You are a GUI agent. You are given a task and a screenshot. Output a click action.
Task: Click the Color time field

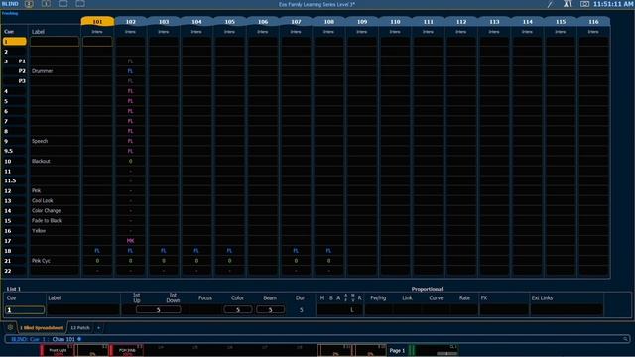[238, 310]
